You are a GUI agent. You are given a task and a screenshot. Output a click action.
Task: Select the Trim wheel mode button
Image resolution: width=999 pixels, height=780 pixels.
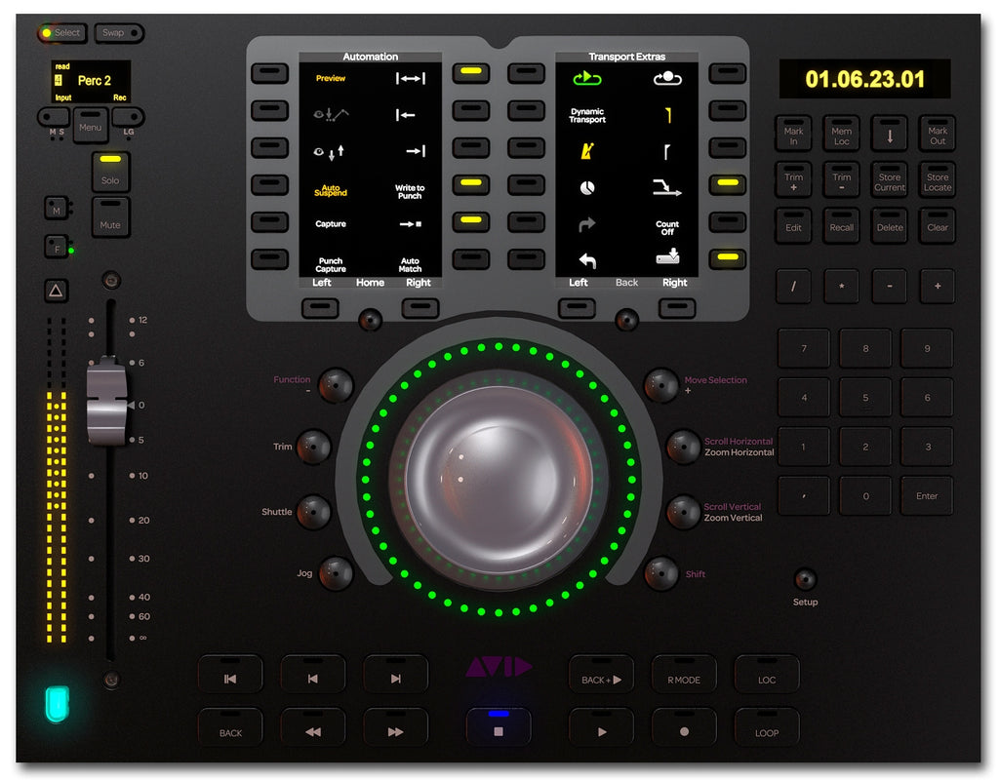tap(313, 447)
